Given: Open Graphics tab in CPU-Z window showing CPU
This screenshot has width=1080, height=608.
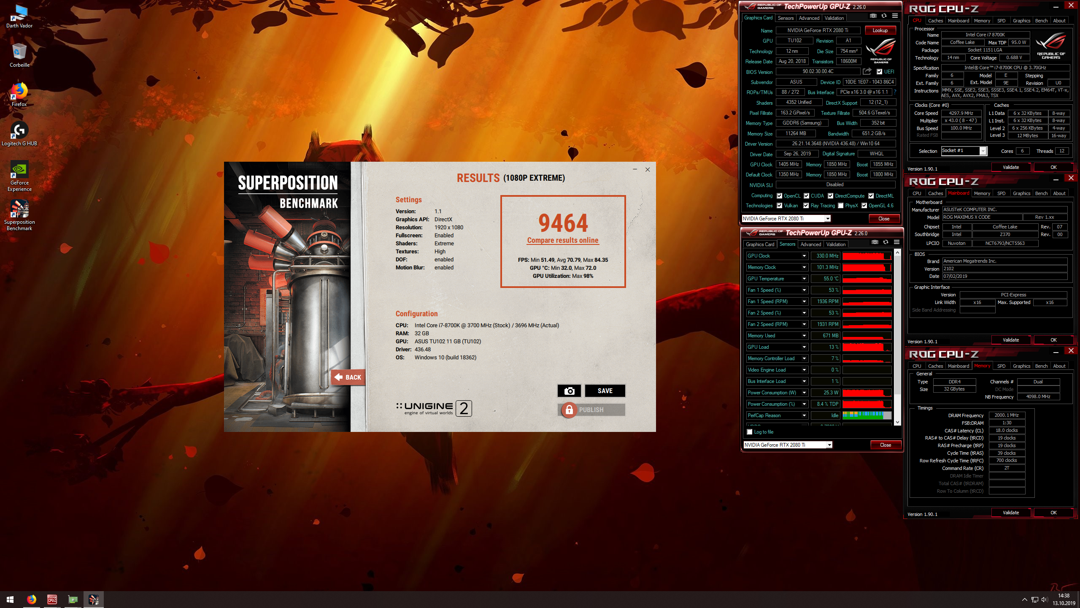Looking at the screenshot, I should [x=1021, y=21].
